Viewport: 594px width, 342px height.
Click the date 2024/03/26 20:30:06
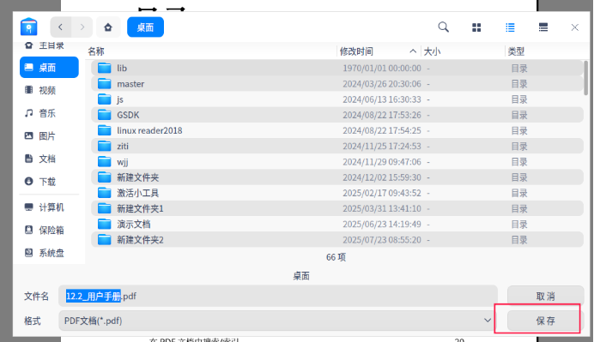(382, 84)
